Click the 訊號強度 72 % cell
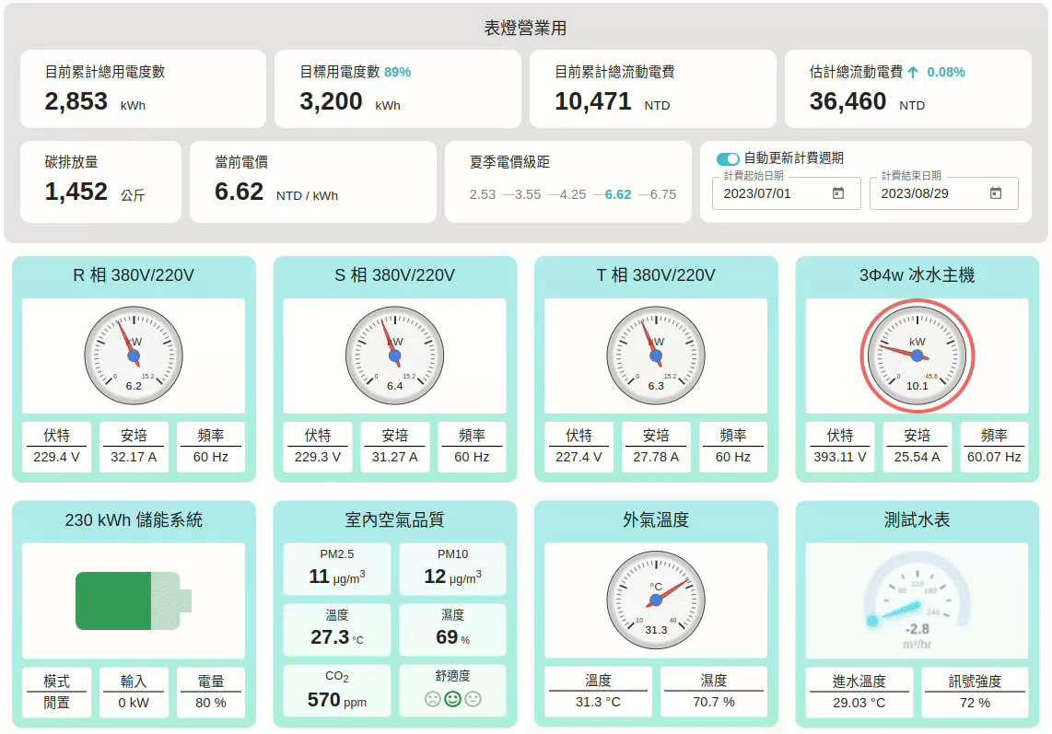 975,692
